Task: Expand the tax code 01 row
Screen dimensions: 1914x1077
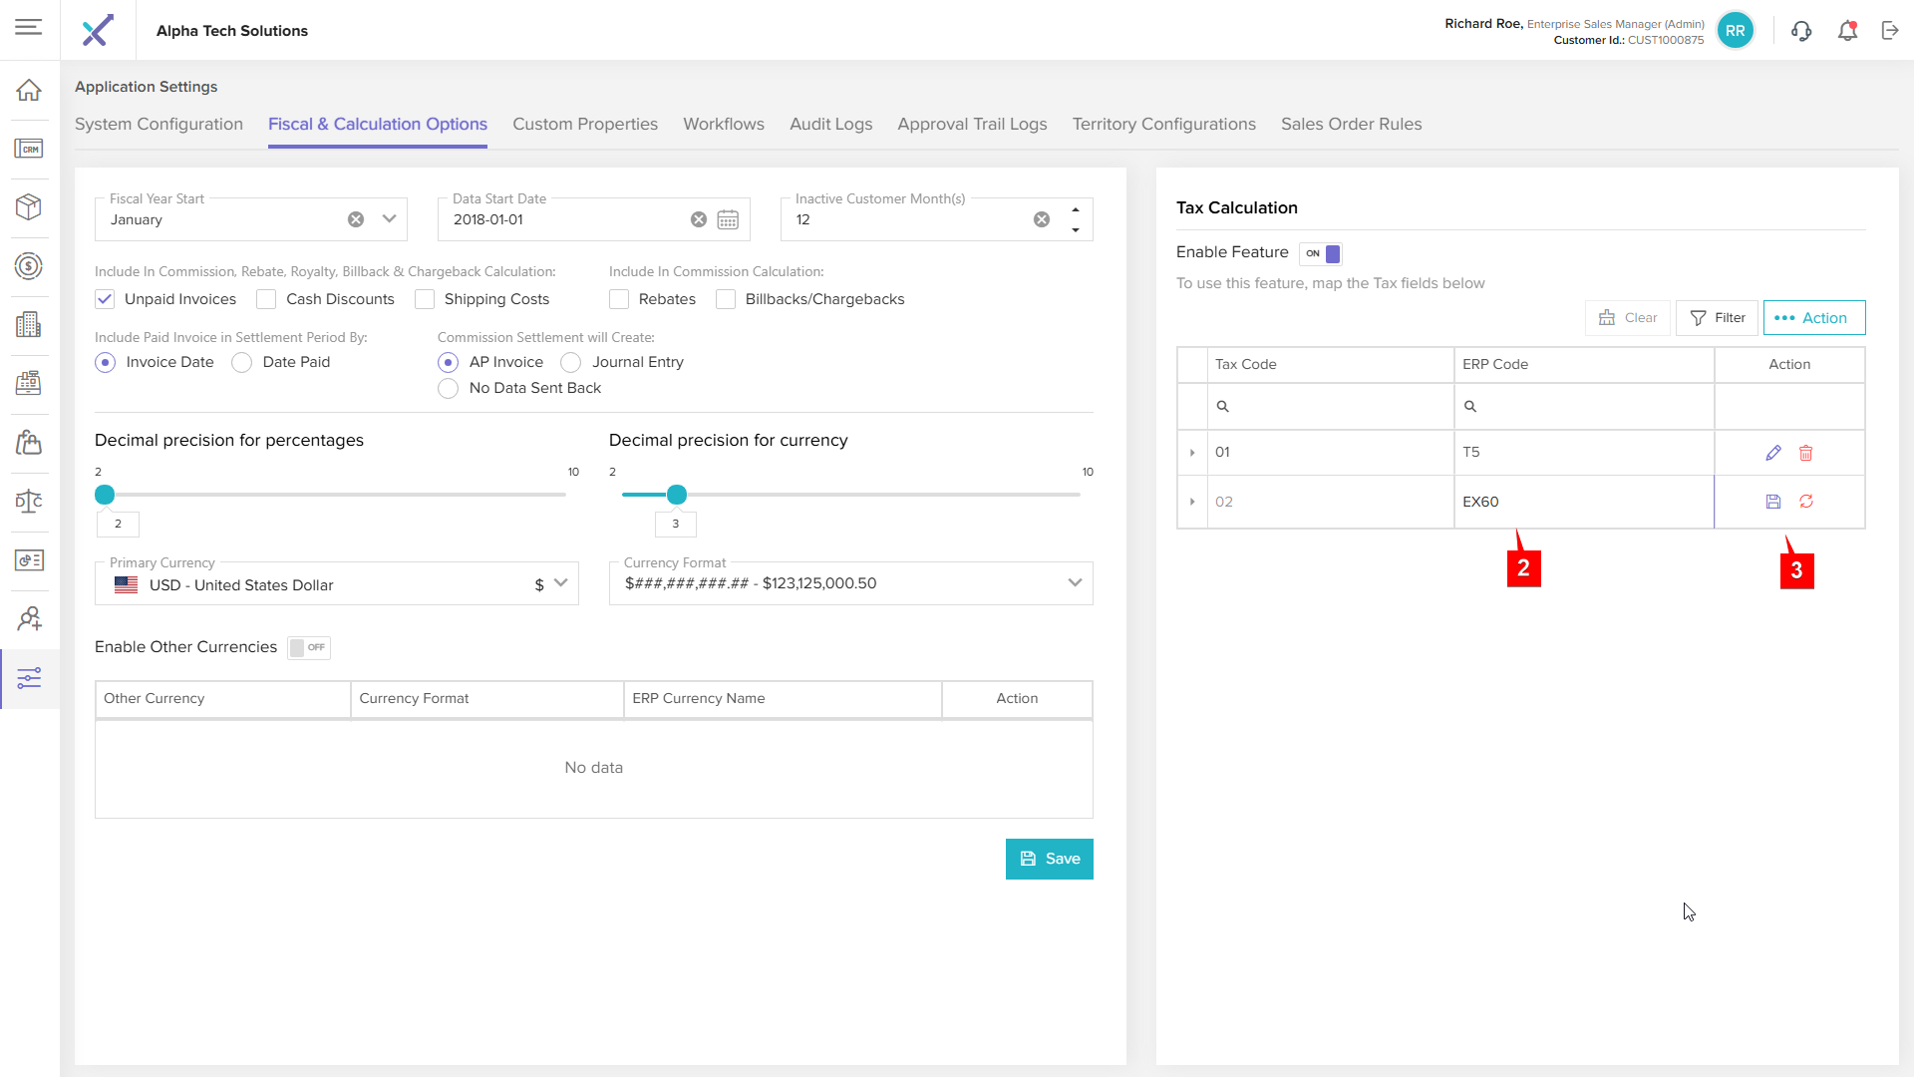Action: (x=1192, y=453)
